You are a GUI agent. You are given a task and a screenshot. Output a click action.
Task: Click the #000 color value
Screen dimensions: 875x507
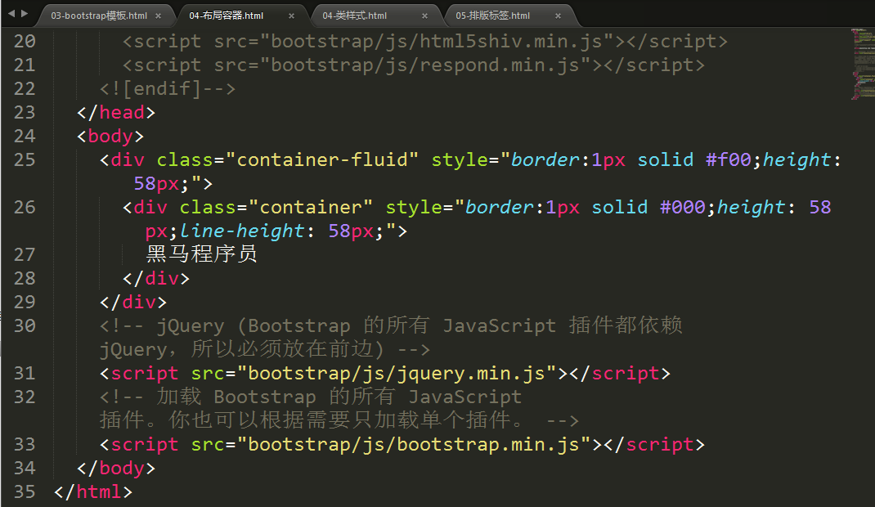(x=683, y=208)
